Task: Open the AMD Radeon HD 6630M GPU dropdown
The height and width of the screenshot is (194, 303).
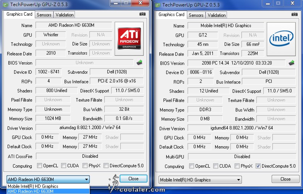Action: click(x=48, y=179)
